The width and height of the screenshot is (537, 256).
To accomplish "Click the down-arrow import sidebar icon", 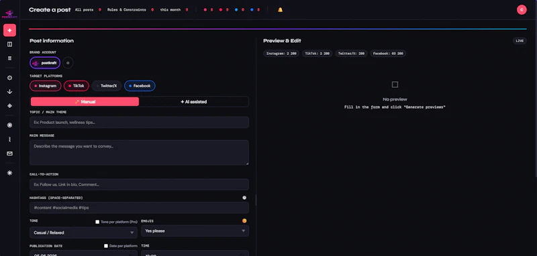I will [x=9, y=92].
